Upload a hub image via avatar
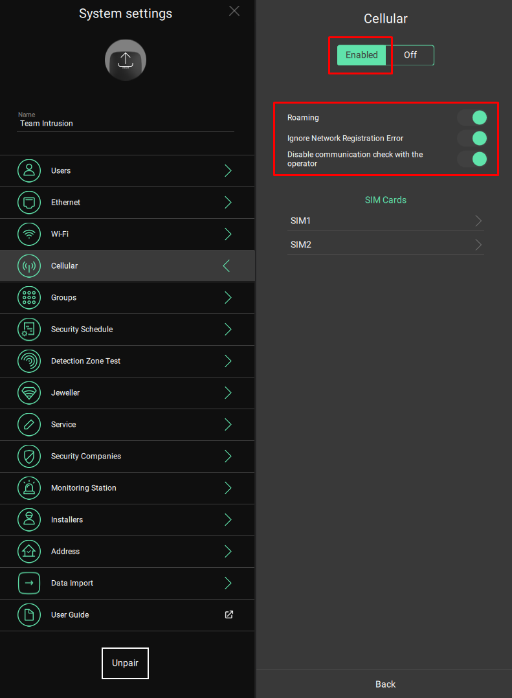Viewport: 512px width, 698px height. point(126,60)
